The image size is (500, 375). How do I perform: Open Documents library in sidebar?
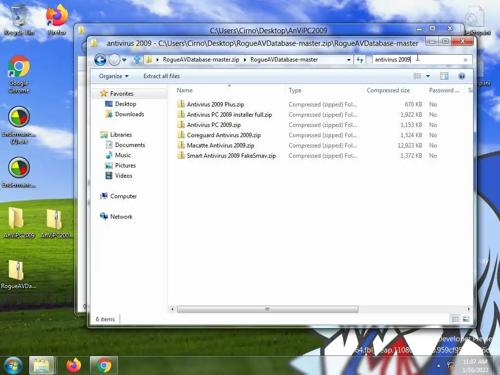point(130,145)
